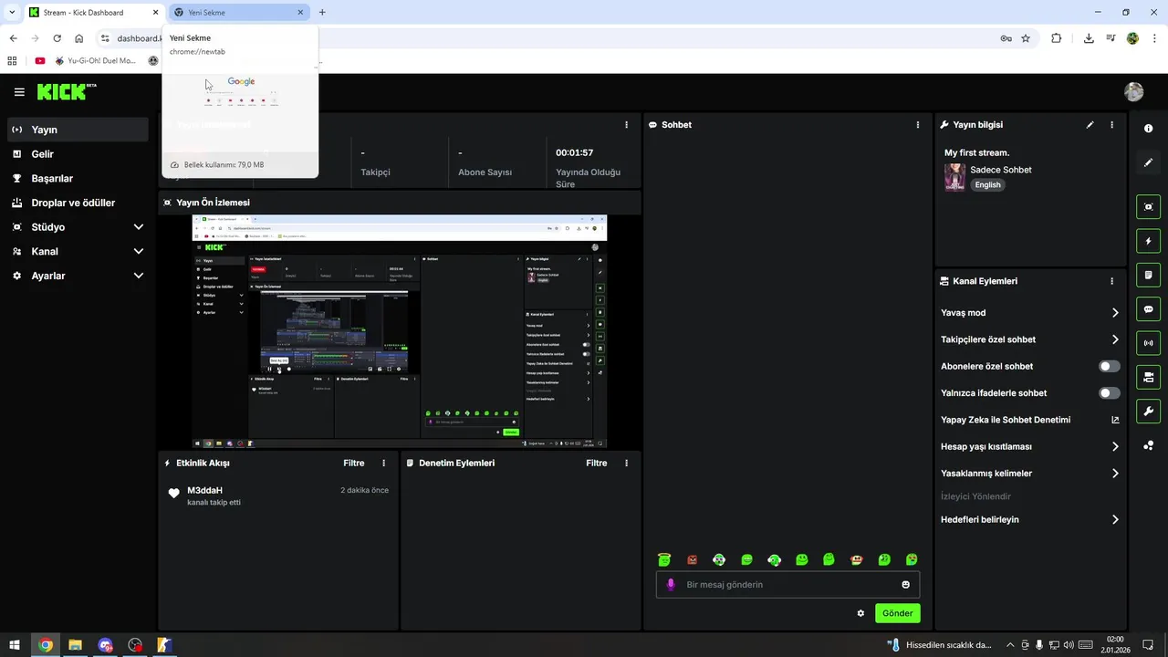Viewport: 1168px width, 657px height.
Task: Open Filtre in Denetim Eylemleri panel
Action: [597, 464]
